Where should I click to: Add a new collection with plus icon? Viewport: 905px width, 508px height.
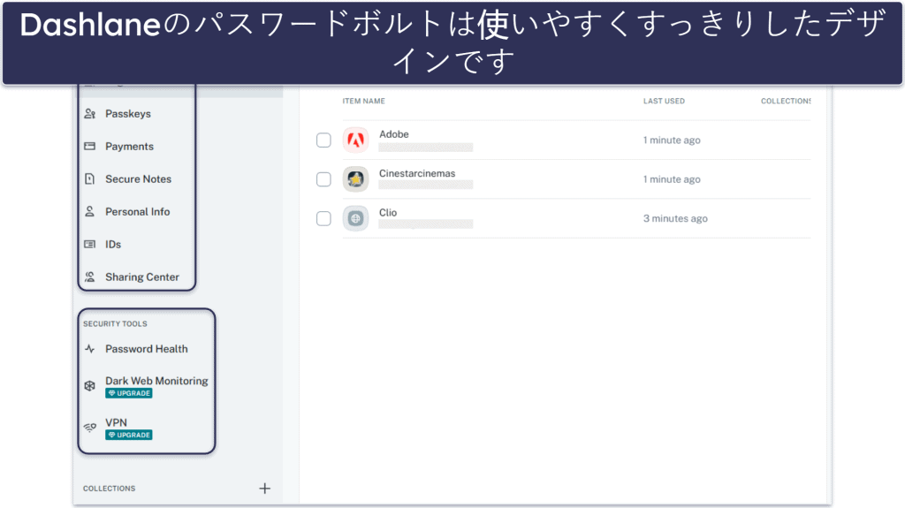click(264, 489)
